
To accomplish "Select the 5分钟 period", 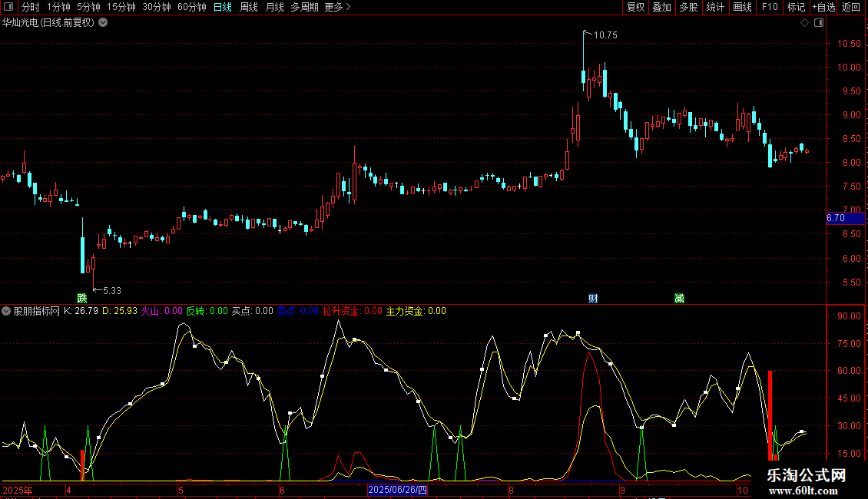I will pyautogui.click(x=88, y=7).
